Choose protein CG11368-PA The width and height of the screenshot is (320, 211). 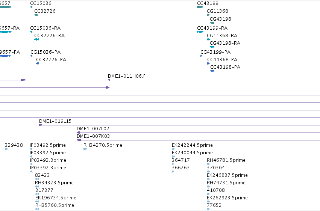pyautogui.click(x=222, y=59)
